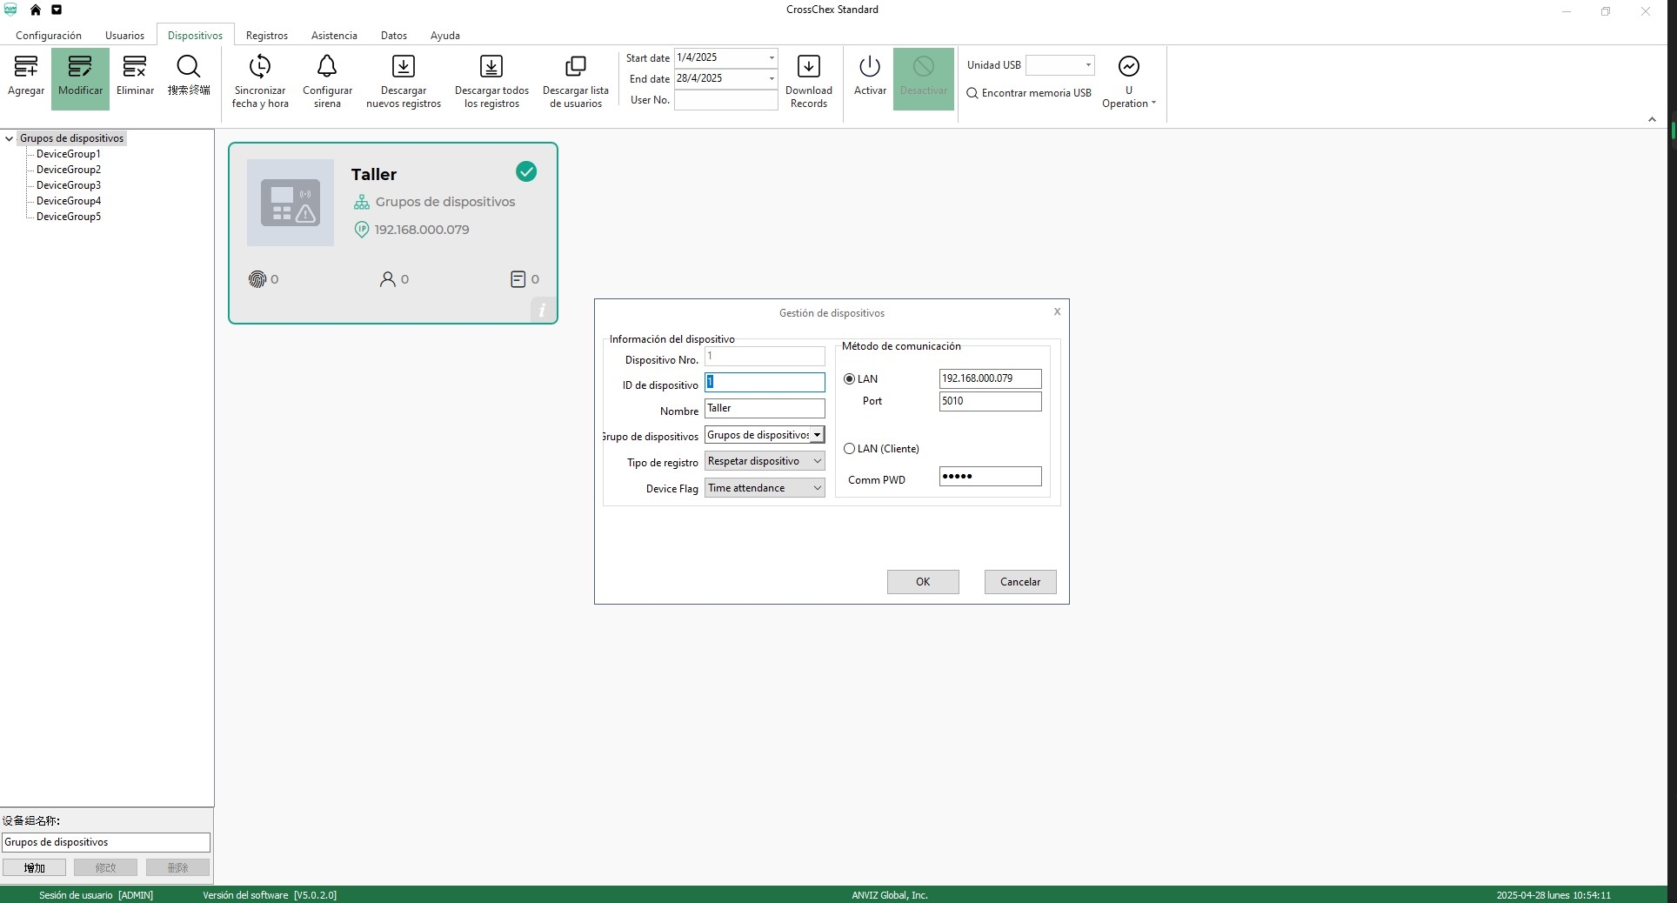Click Descargar lista de usuarios icon
Image resolution: width=1677 pixels, height=903 pixels.
tap(576, 67)
